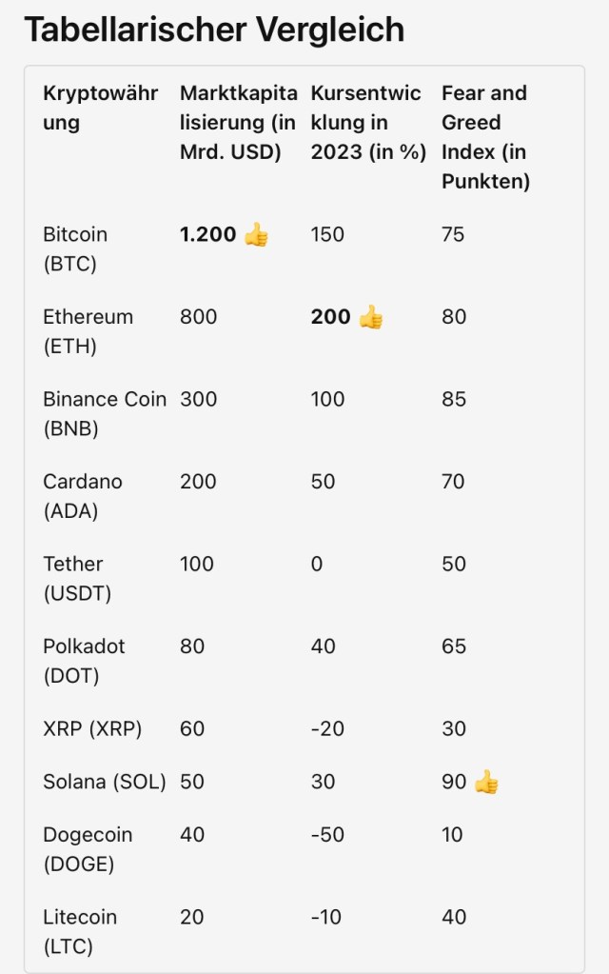Click the 'Fear and Greed Index' header
This screenshot has height=974, width=609.
point(485,137)
